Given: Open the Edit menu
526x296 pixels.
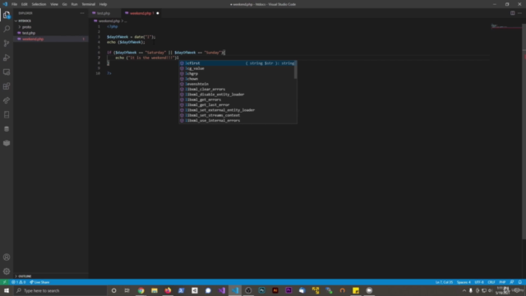Looking at the screenshot, I should 24,4.
